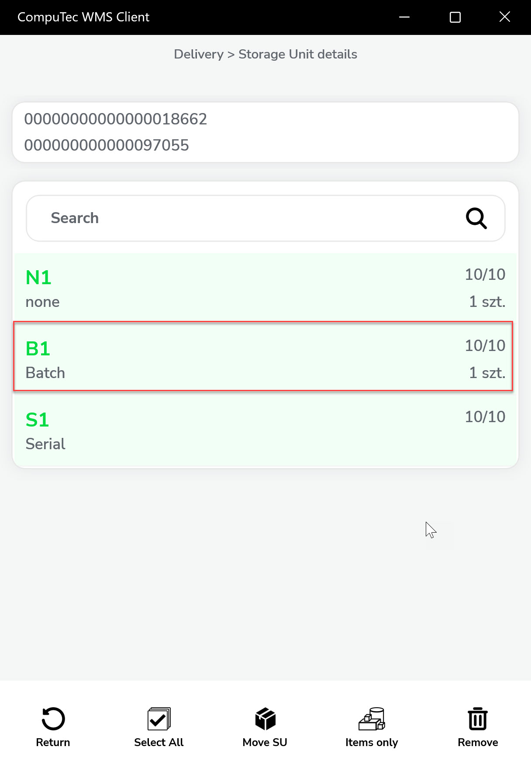Viewport: 531px width, 757px height.
Task: Click the 1 szt. unit on the B1 row
Action: [487, 373]
